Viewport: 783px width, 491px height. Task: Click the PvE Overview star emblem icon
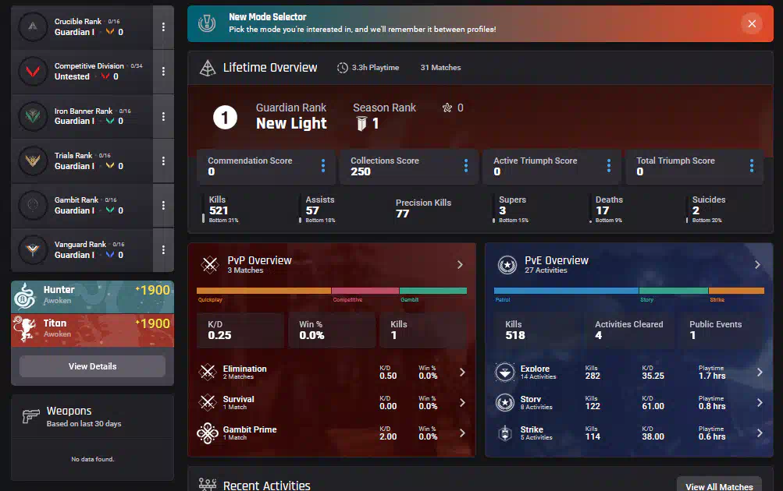click(x=507, y=265)
